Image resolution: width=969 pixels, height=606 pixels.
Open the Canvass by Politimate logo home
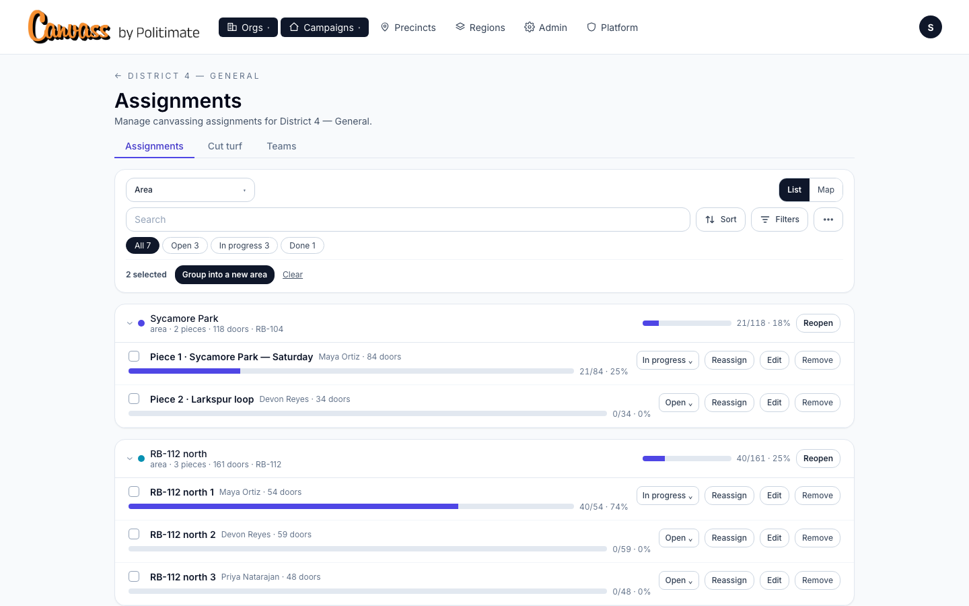coord(114,27)
